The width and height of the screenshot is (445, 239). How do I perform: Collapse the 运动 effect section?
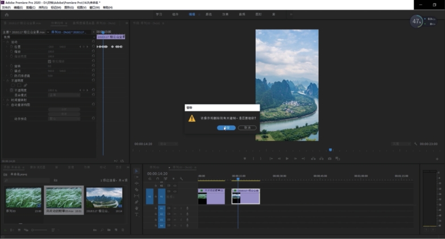point(4,42)
